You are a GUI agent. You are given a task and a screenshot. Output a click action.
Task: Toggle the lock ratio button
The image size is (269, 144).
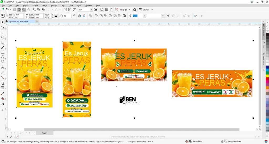(x=56, y=16)
